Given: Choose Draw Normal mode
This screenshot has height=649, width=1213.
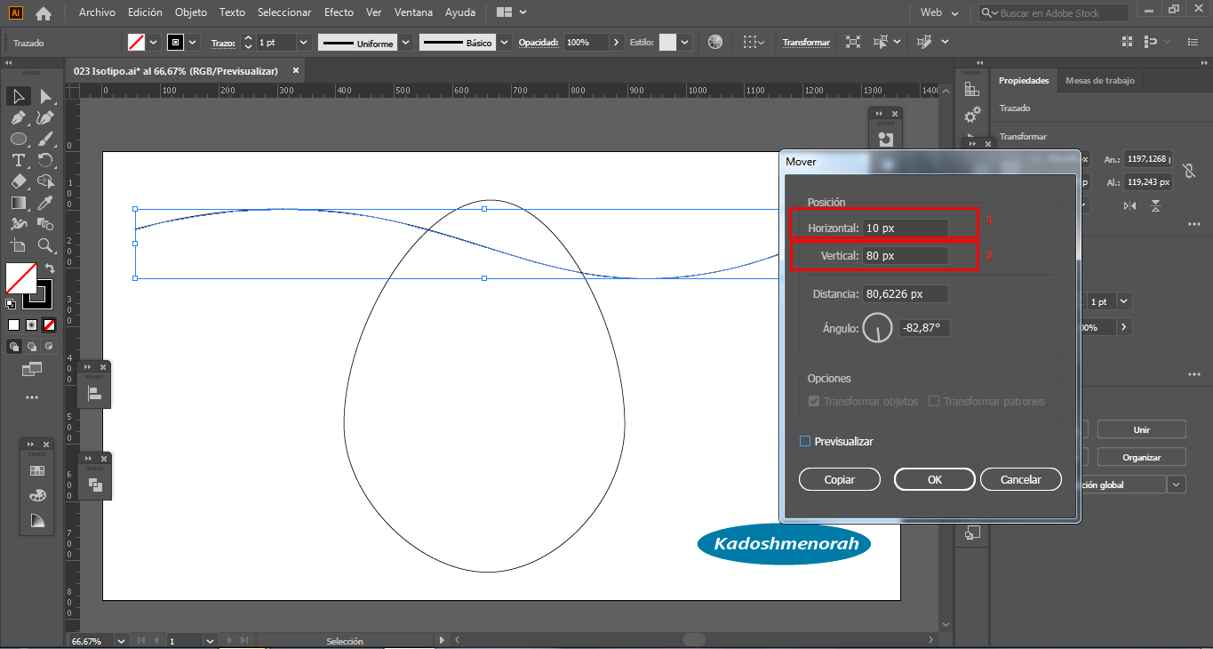Looking at the screenshot, I should pyautogui.click(x=14, y=347).
